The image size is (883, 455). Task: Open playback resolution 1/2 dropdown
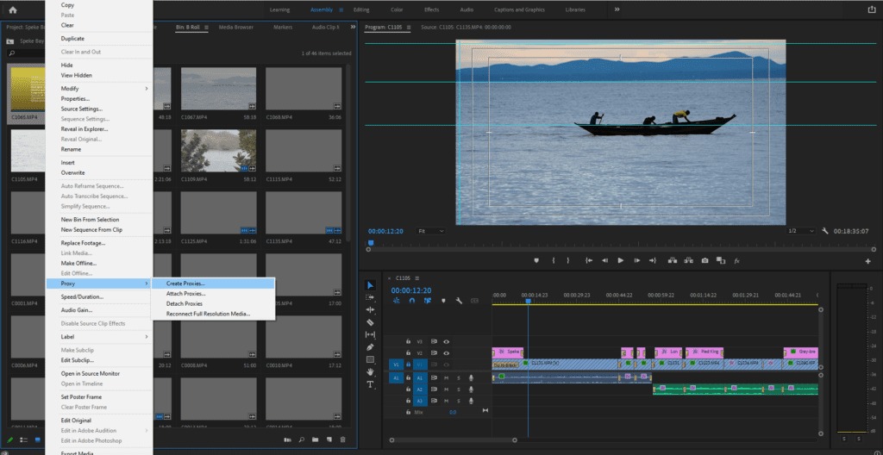tap(800, 231)
